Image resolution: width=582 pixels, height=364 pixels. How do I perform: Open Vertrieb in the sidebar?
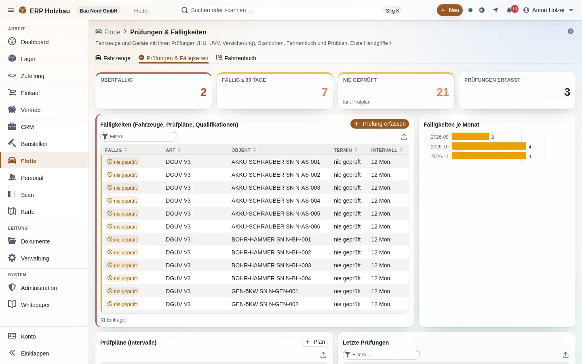point(44,110)
